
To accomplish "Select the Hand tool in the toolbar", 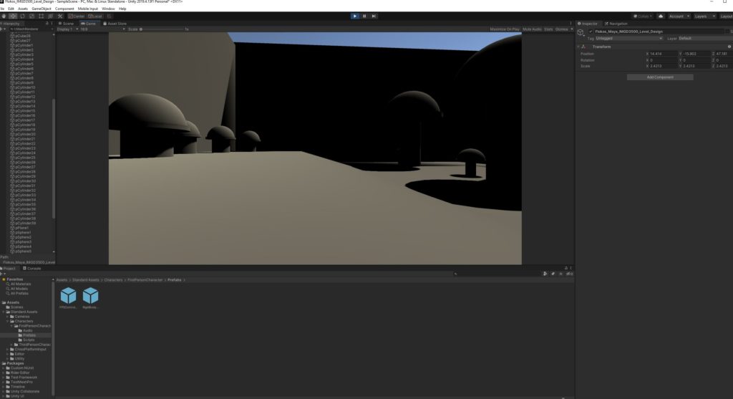I will tap(4, 16).
